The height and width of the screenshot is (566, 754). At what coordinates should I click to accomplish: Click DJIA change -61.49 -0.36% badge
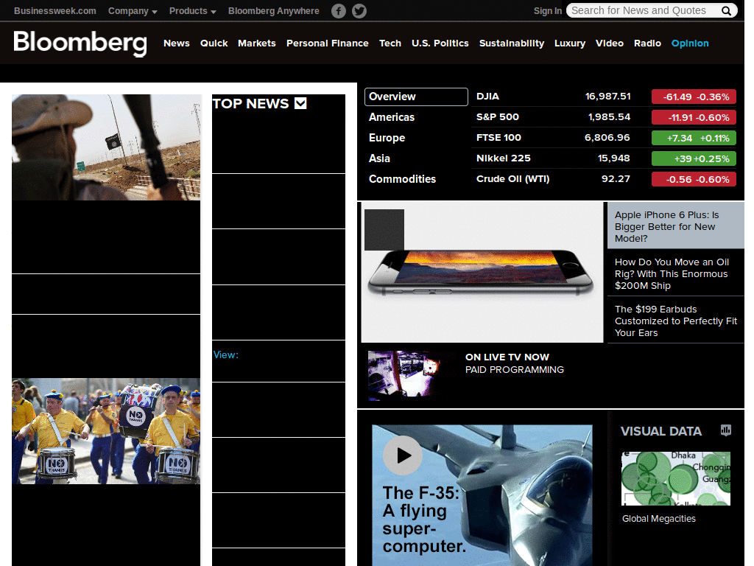[694, 97]
